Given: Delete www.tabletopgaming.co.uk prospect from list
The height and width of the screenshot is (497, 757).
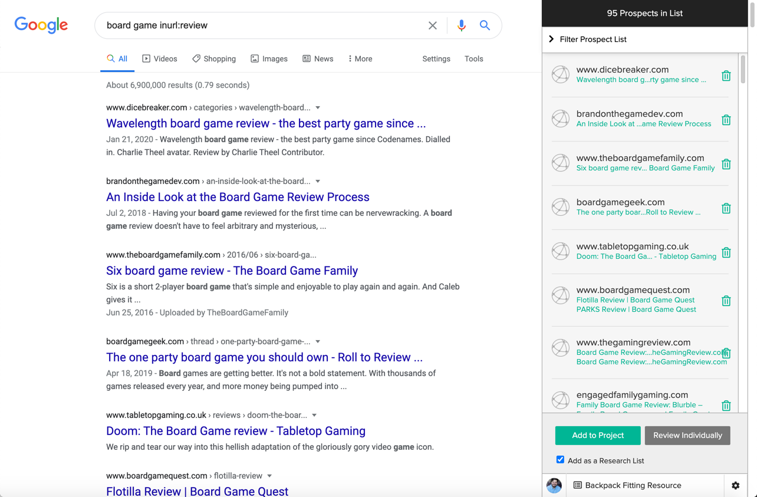Looking at the screenshot, I should (726, 253).
